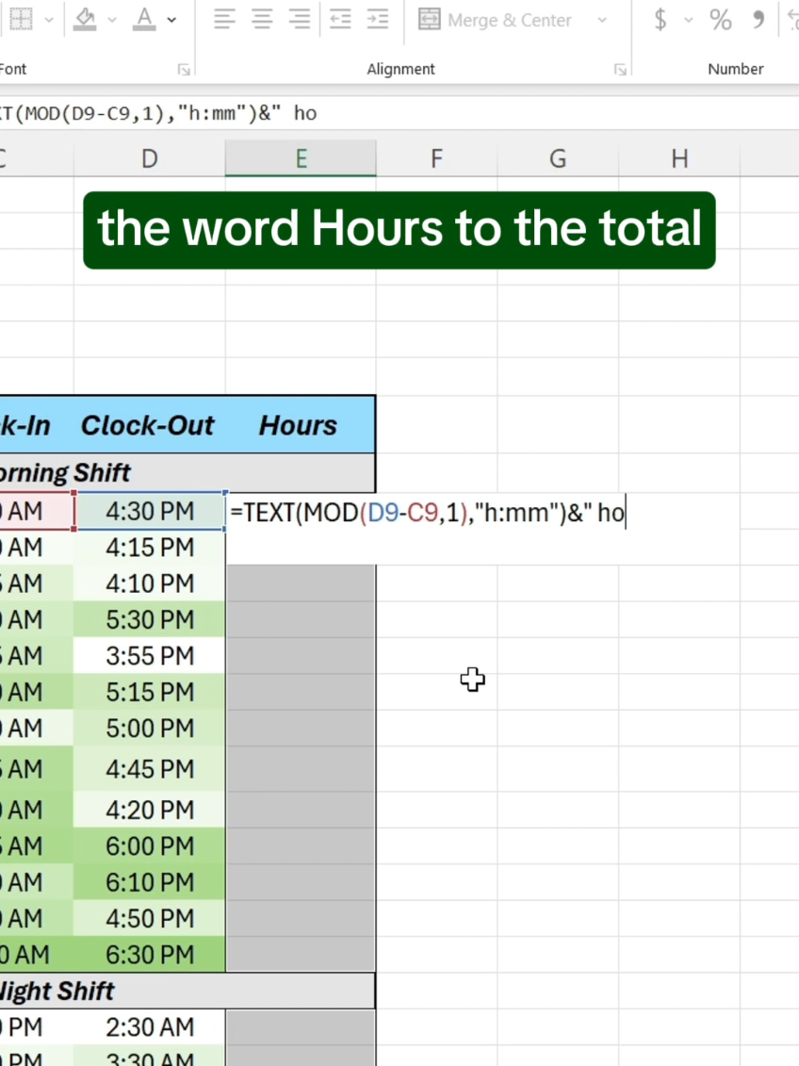Open the Font settings dialog launcher
This screenshot has height=1066, width=799.
pyautogui.click(x=184, y=69)
